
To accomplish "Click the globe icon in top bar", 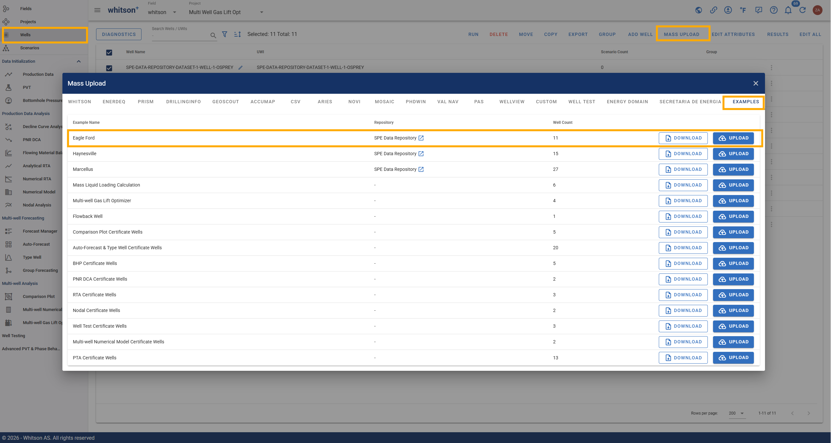I will coord(699,10).
